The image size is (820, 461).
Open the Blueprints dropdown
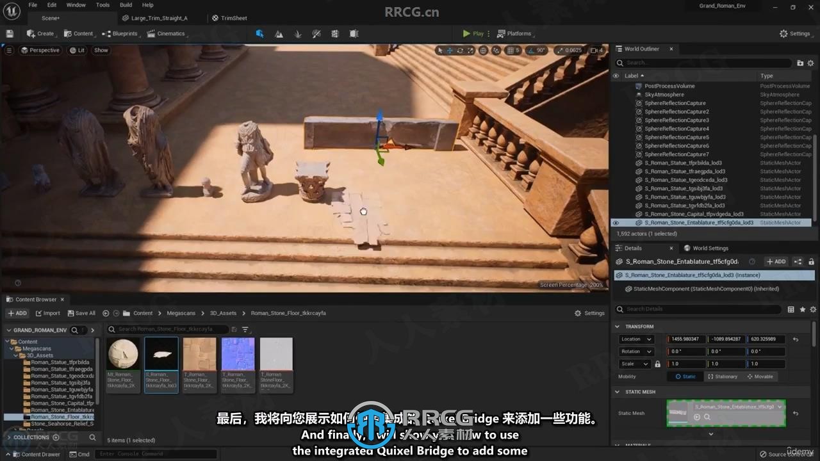120,33
